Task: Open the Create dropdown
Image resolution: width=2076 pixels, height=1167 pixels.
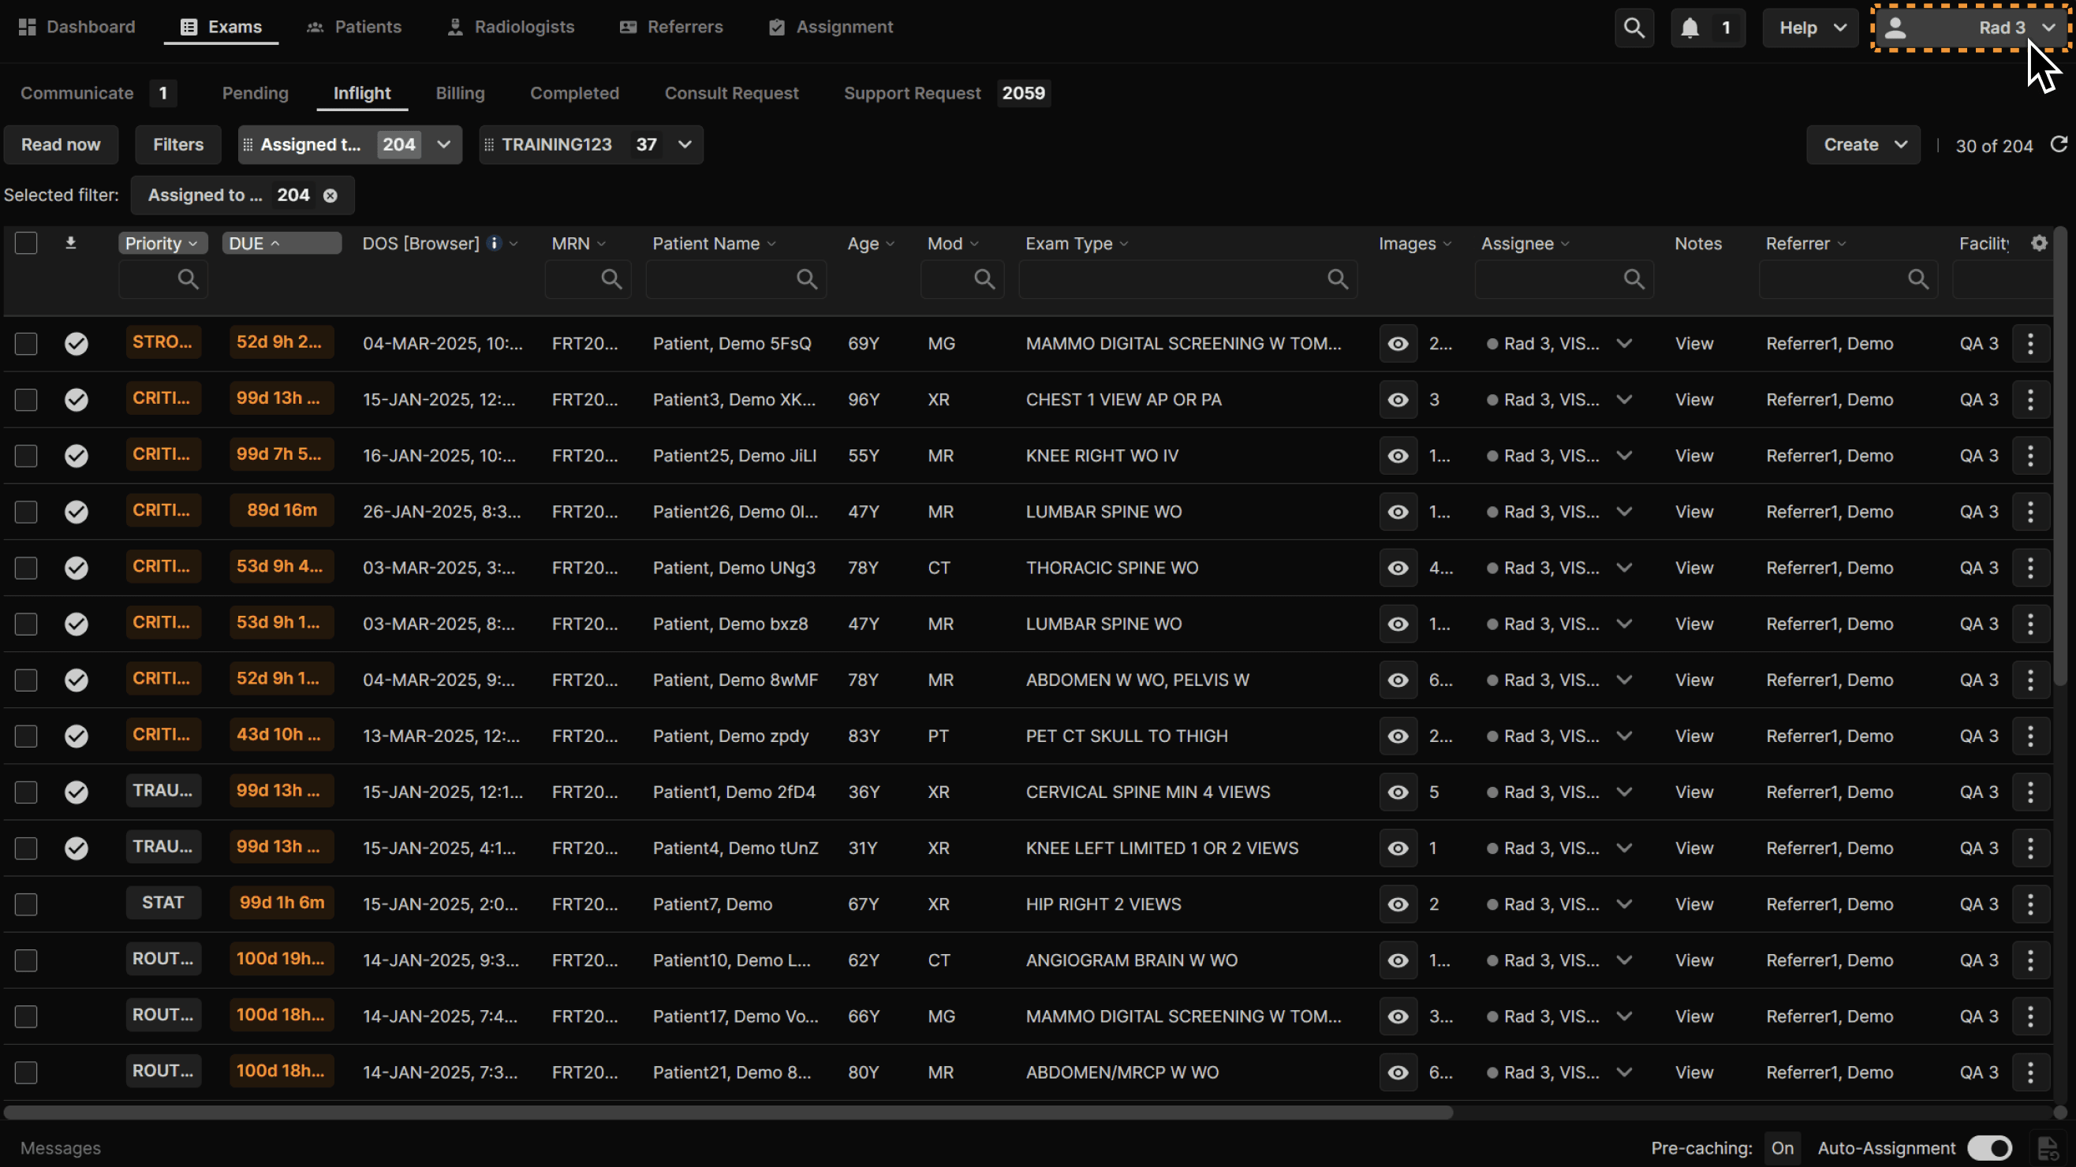Action: point(1863,145)
